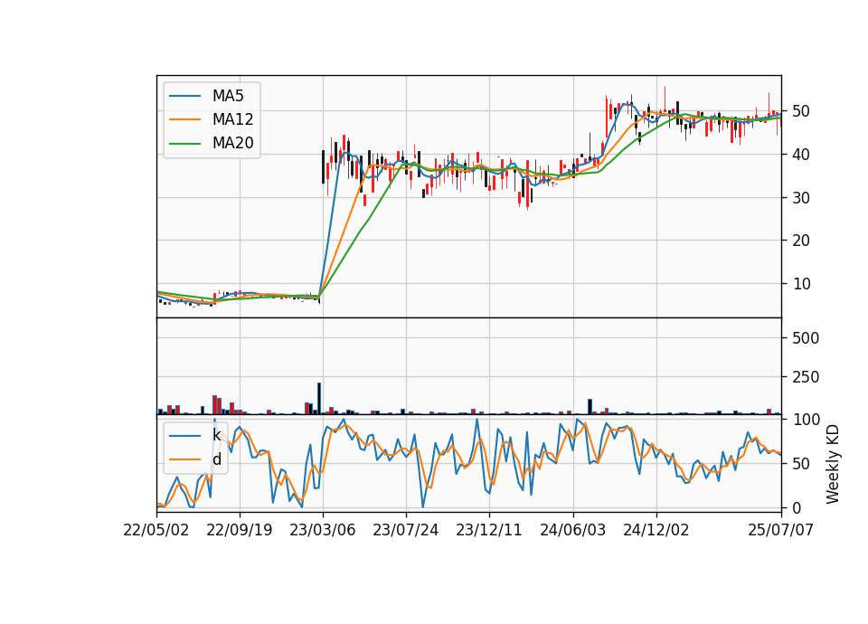Click the KD axis value 100
This screenshot has width=868, height=624.
click(x=806, y=420)
